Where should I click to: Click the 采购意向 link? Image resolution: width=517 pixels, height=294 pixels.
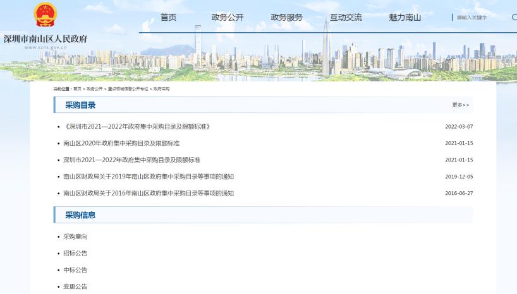coord(75,237)
